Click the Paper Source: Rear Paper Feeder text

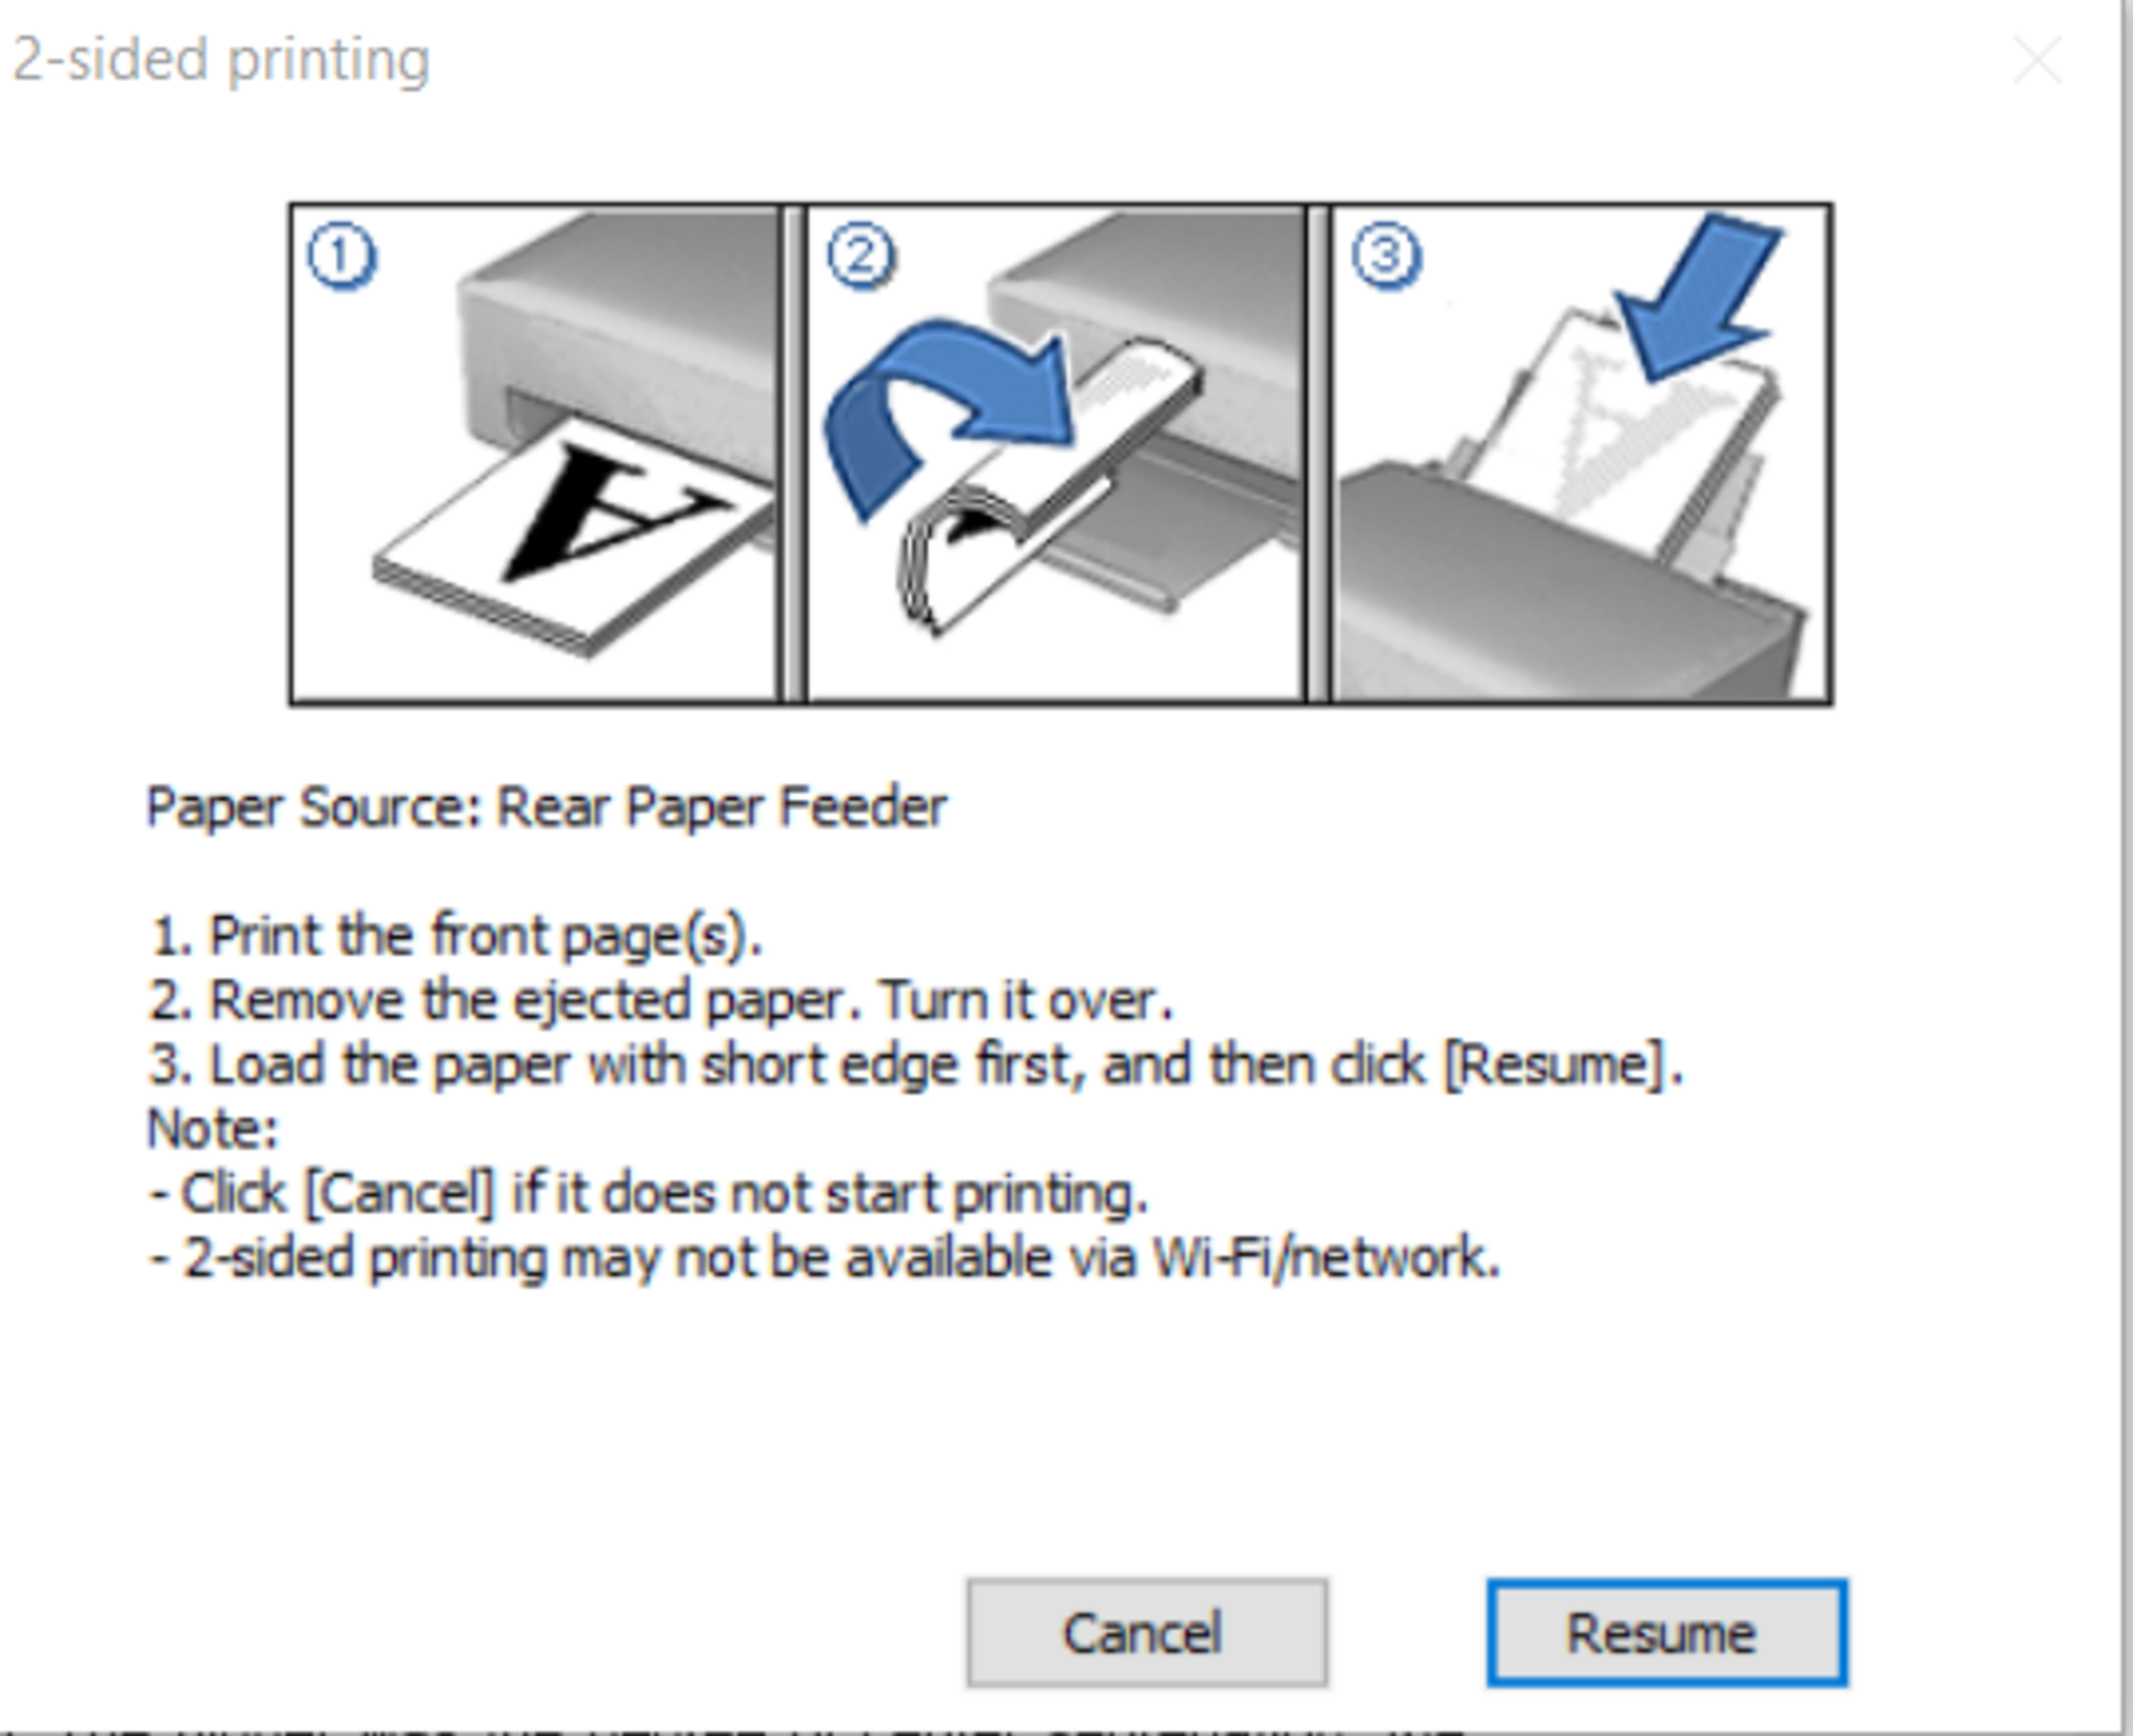pos(546,807)
